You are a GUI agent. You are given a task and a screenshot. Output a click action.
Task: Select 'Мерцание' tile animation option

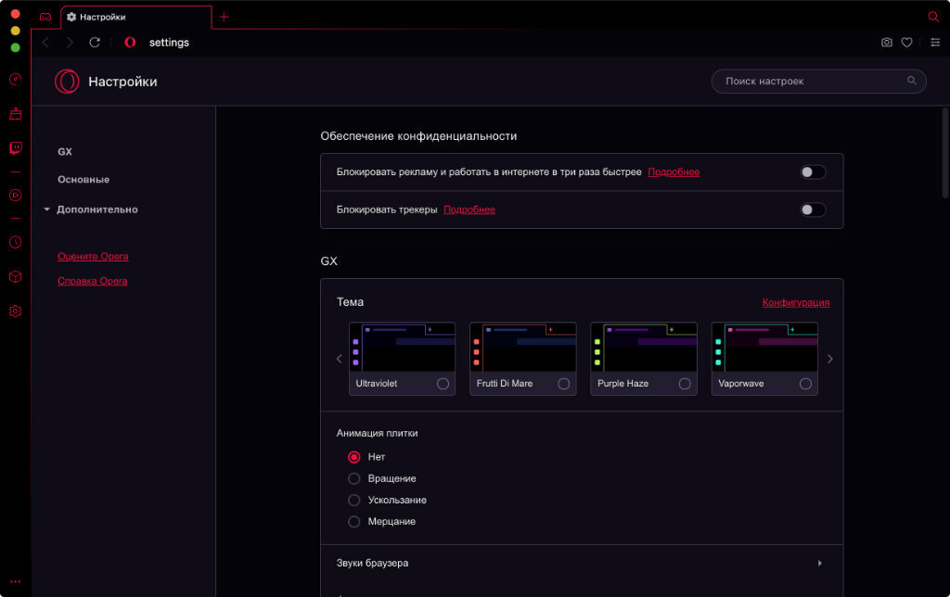(353, 521)
